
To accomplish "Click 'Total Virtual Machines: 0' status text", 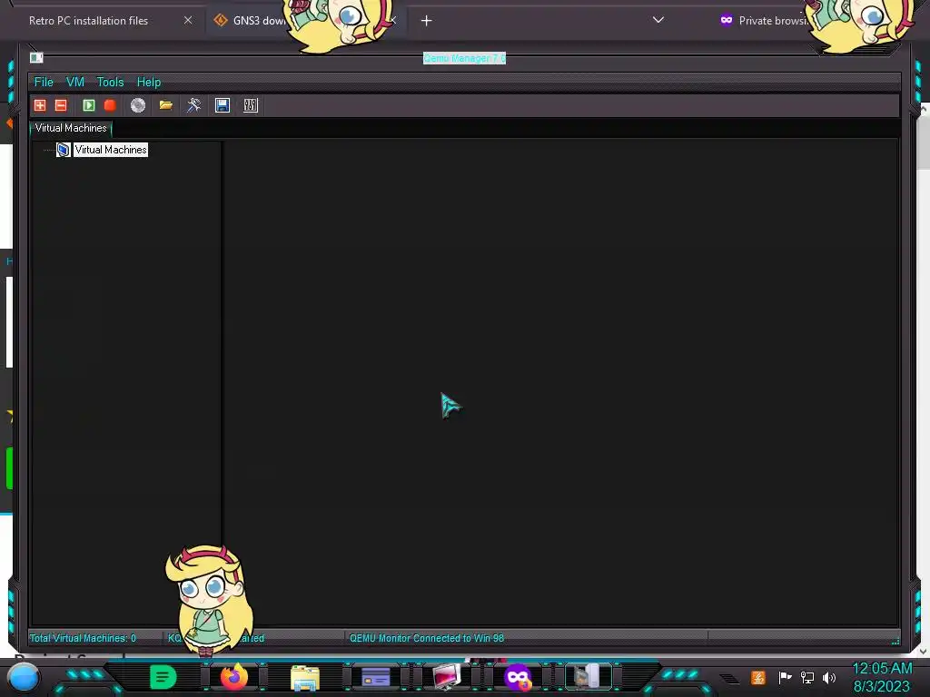I will [x=83, y=638].
